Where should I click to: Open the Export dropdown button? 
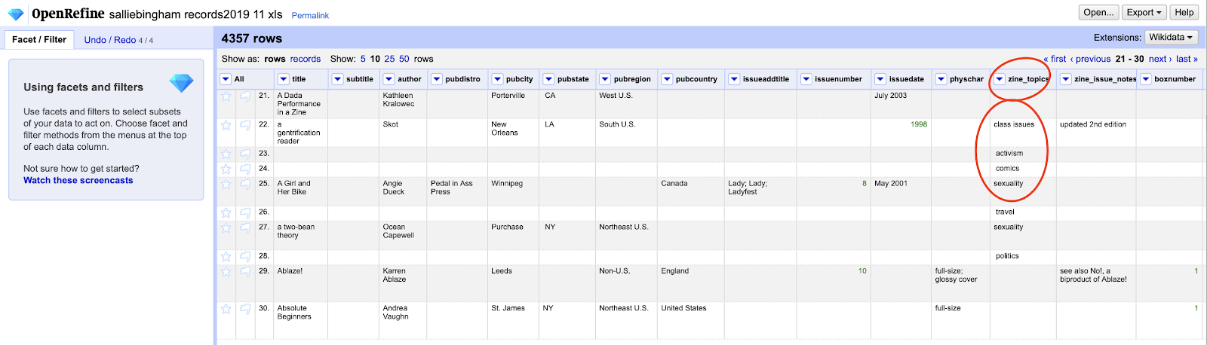click(x=1144, y=12)
